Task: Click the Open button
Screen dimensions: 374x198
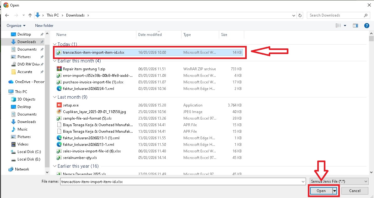Action: [x=321, y=191]
